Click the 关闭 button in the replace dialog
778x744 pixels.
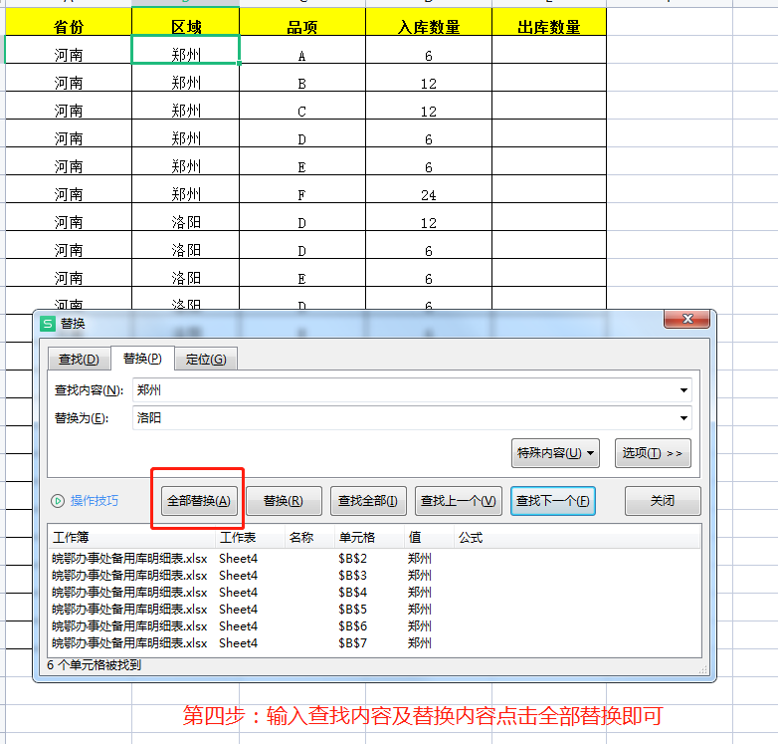pos(663,501)
